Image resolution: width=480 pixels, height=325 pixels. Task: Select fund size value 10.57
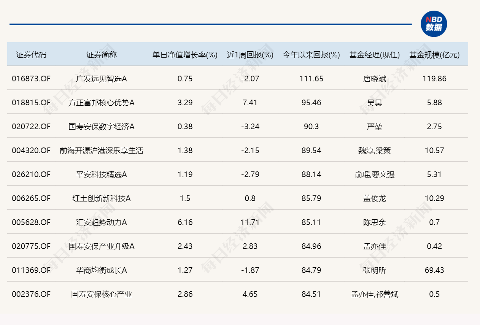coord(434,151)
